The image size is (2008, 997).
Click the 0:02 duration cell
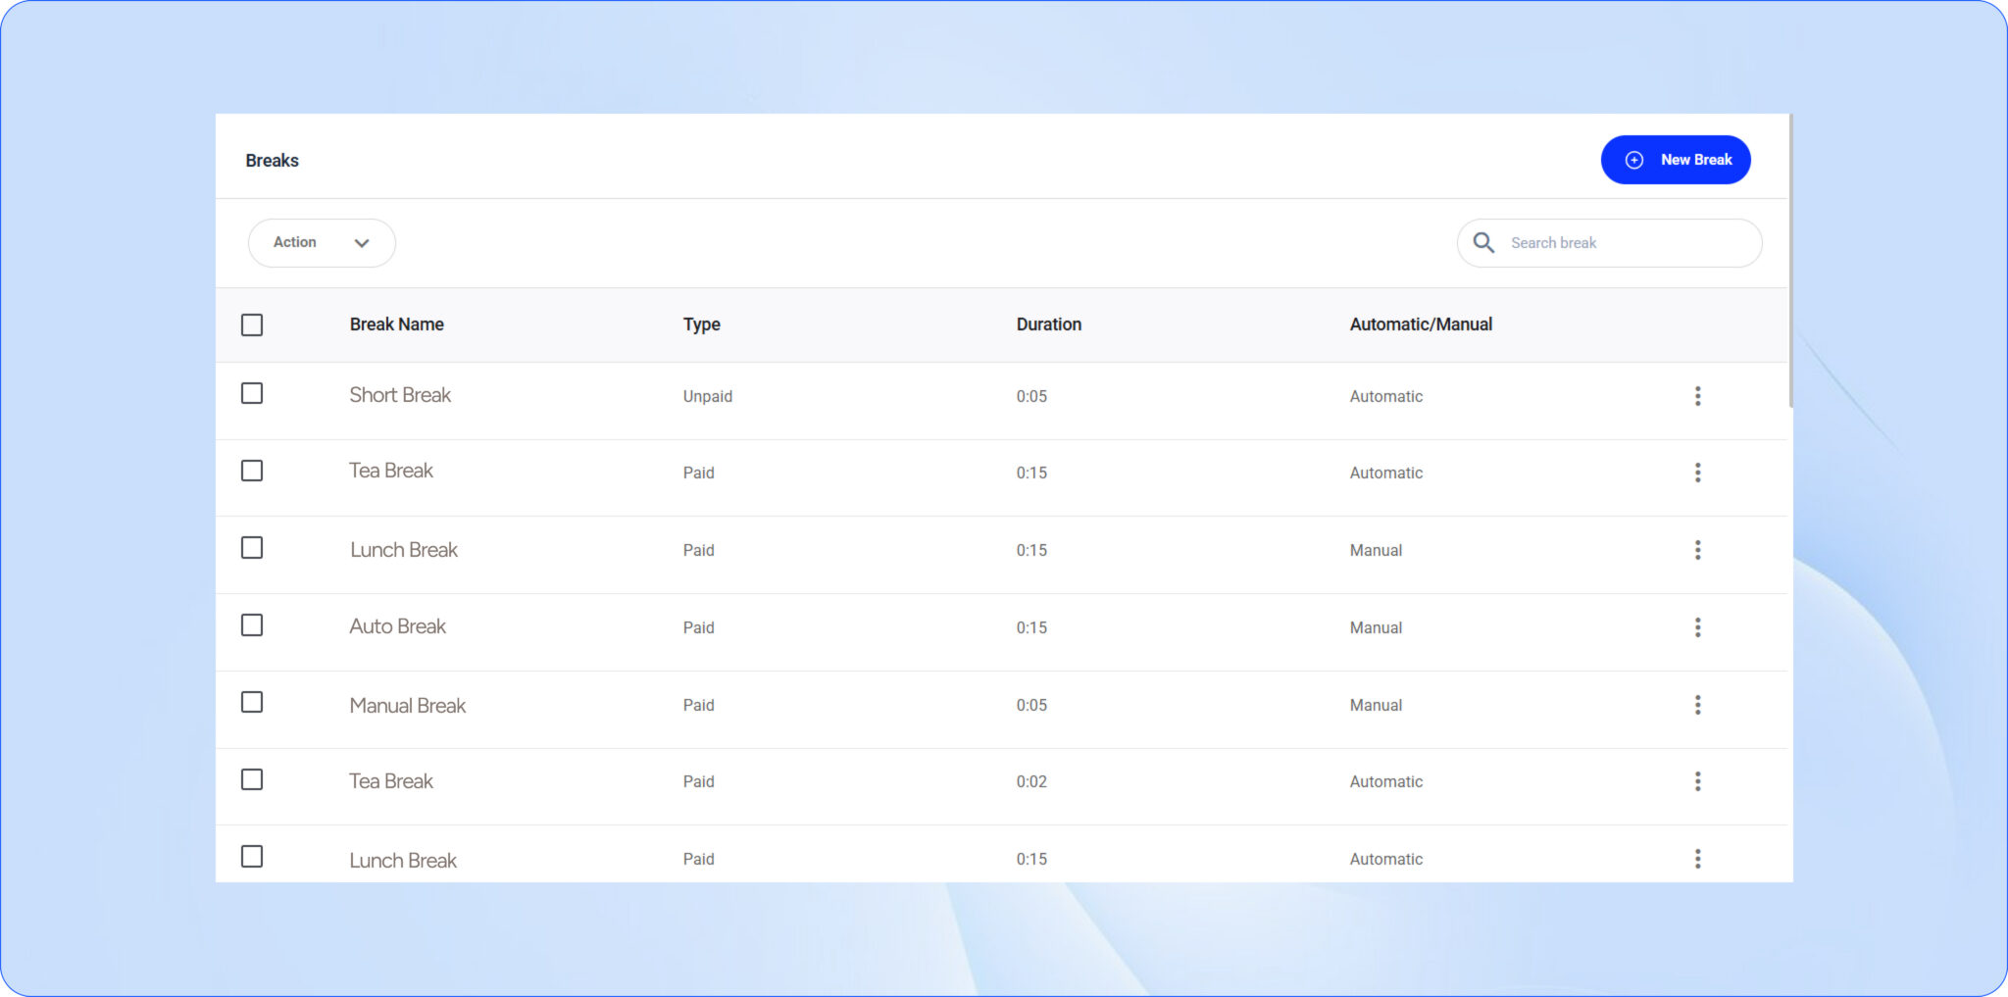pos(1031,781)
